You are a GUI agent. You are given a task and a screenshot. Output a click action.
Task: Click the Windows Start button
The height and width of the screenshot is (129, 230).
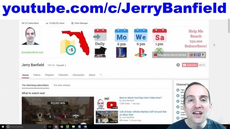pyautogui.click(x=3, y=127)
